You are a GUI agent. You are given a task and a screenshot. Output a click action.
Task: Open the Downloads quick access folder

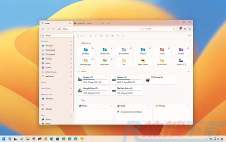pos(105,51)
